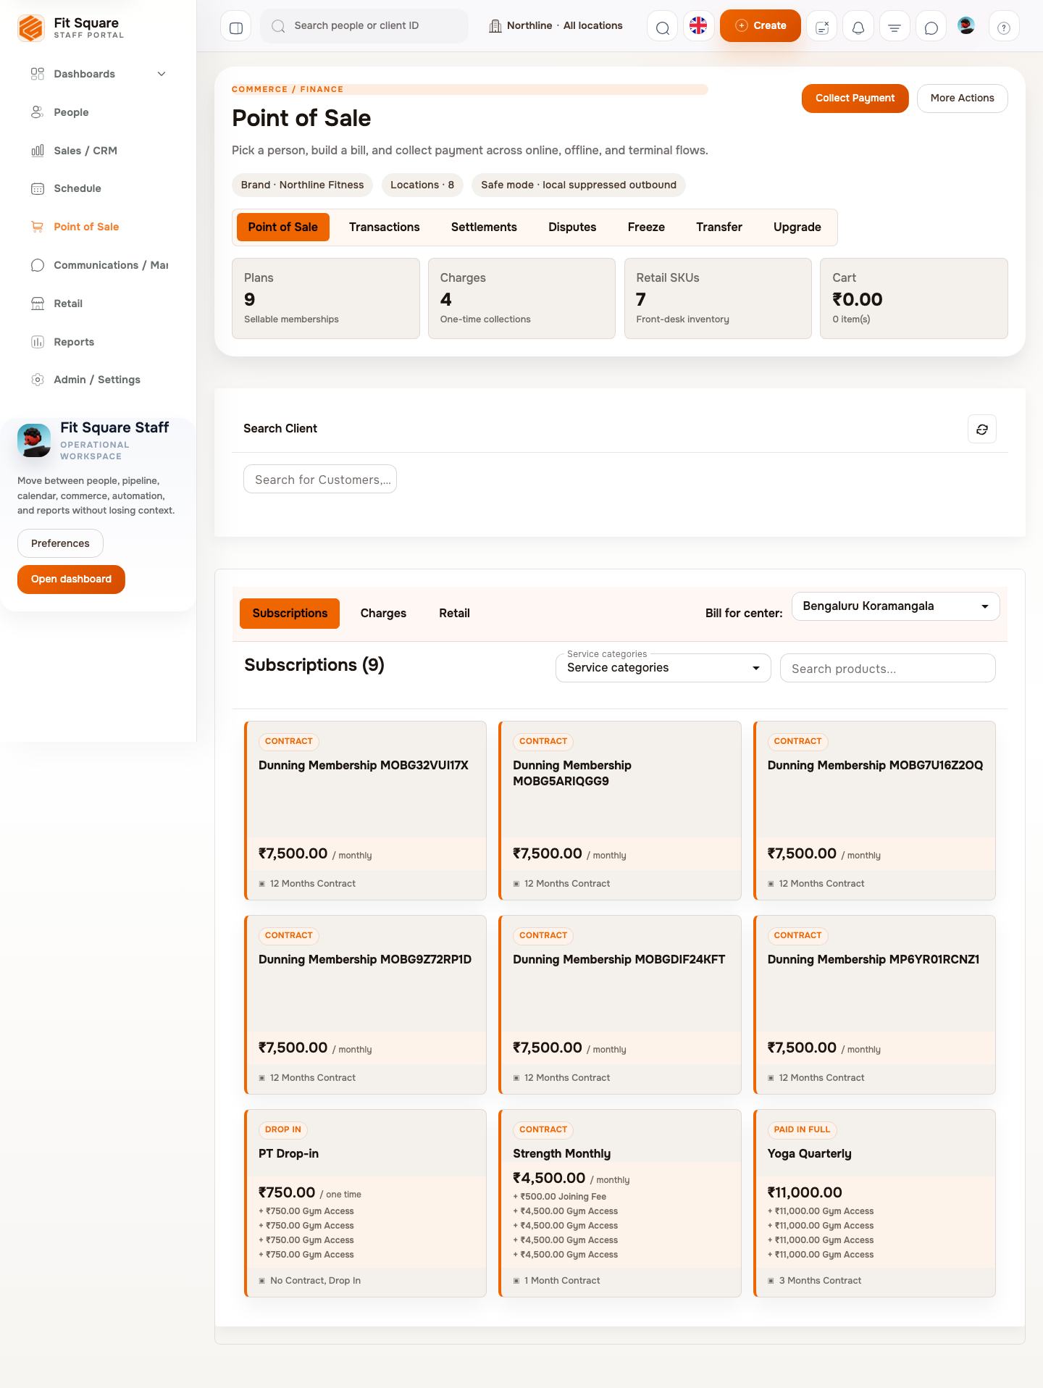Click the magnifier search button in top bar
Image resolution: width=1043 pixels, height=1388 pixels.
[662, 26]
